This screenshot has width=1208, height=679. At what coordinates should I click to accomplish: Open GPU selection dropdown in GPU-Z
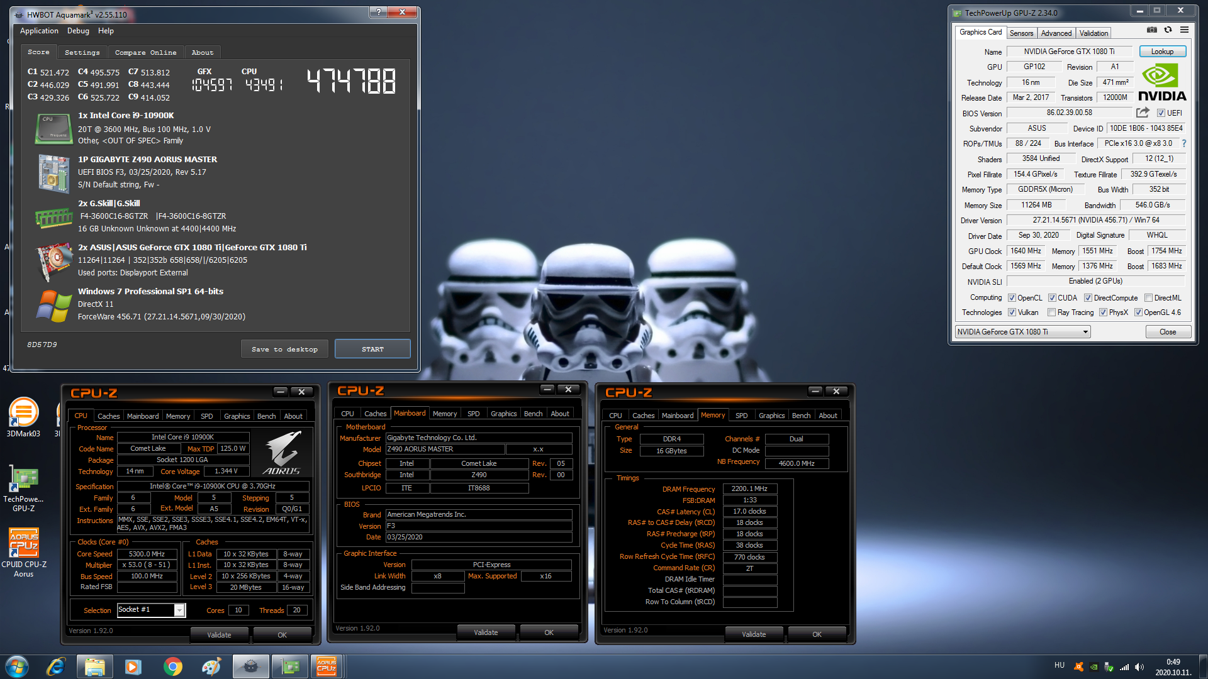(x=1022, y=332)
